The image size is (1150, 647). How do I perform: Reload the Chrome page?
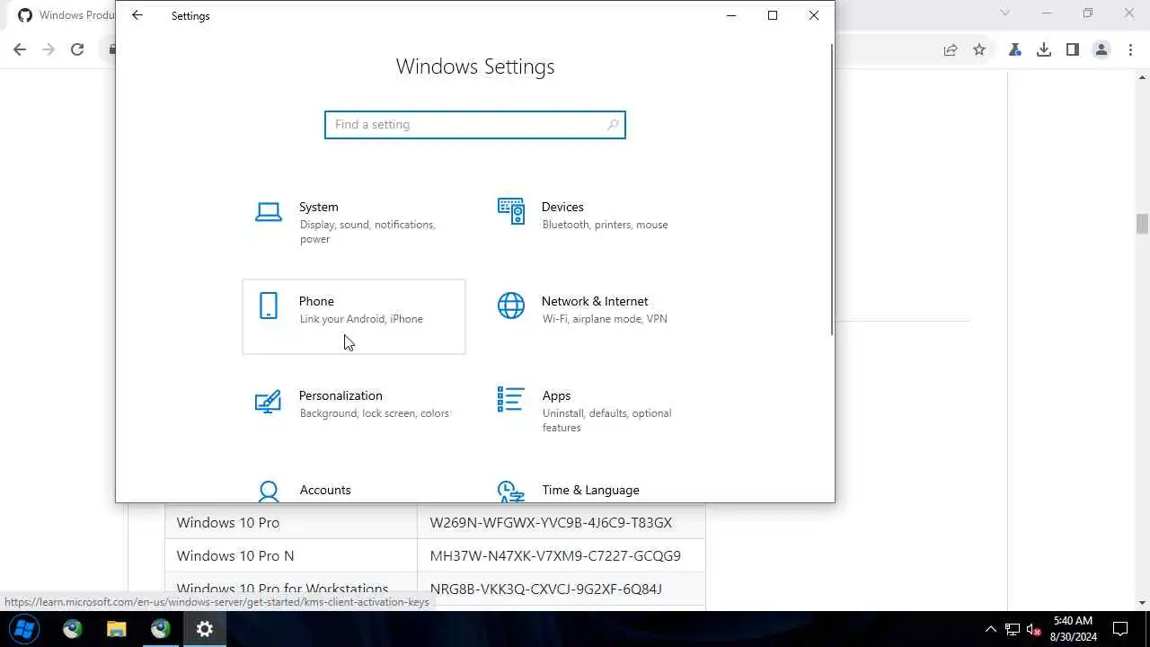[x=77, y=50]
